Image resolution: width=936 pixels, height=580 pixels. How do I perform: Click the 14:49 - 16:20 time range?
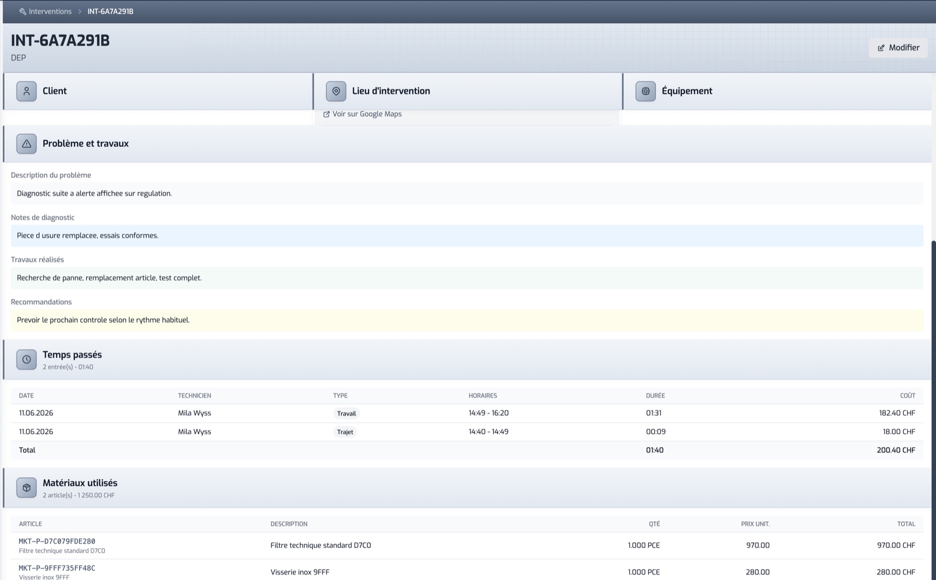point(488,413)
